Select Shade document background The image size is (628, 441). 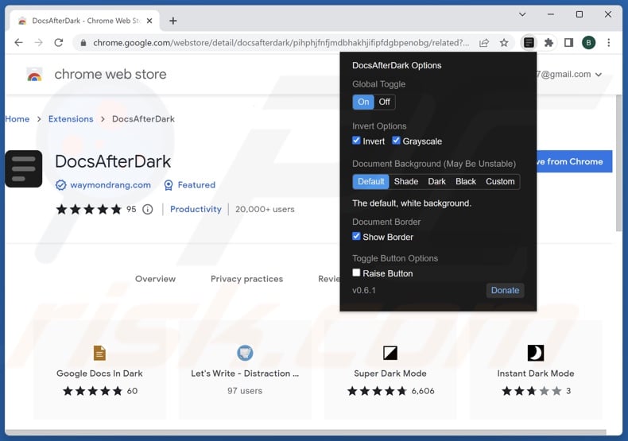point(406,182)
